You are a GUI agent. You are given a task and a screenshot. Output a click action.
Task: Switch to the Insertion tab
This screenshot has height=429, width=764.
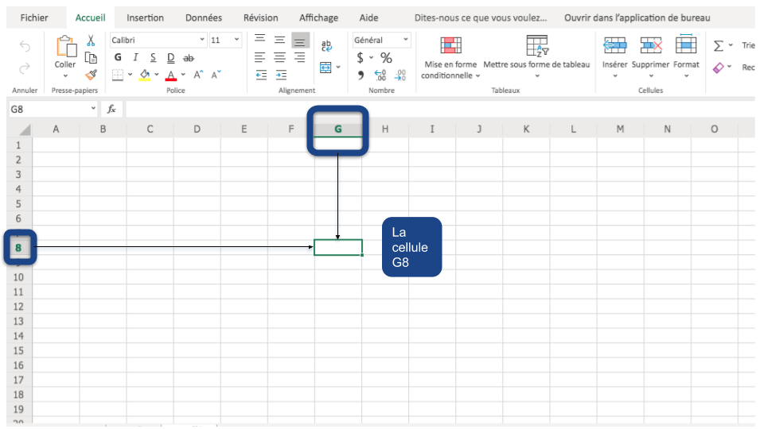coord(145,17)
